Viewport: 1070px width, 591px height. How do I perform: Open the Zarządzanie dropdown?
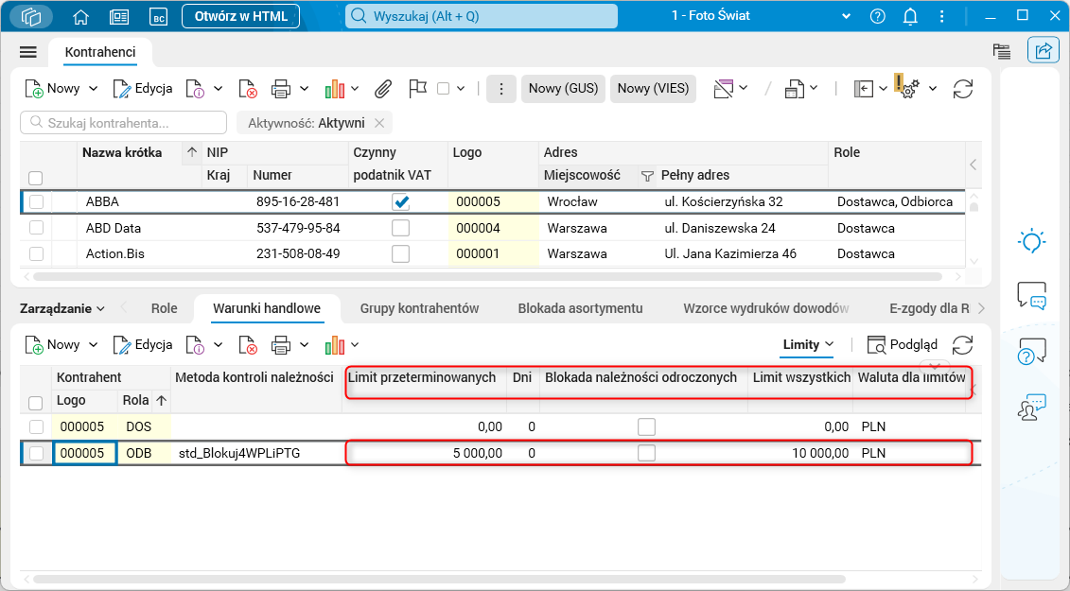(x=62, y=308)
